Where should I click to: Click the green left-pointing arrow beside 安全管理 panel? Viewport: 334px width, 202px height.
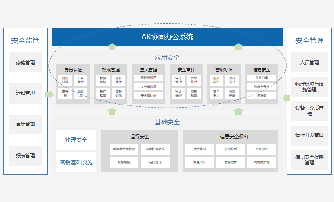coord(287,97)
